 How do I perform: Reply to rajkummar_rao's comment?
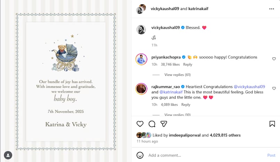click(x=186, y=105)
